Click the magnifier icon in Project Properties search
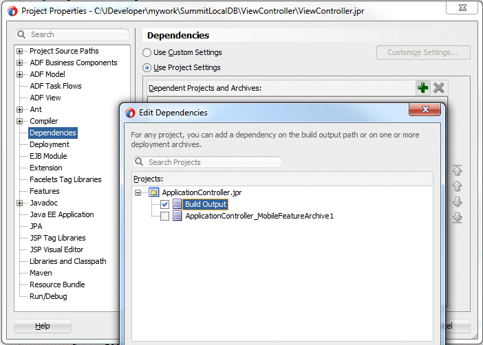This screenshot has height=345, width=483. point(21,34)
